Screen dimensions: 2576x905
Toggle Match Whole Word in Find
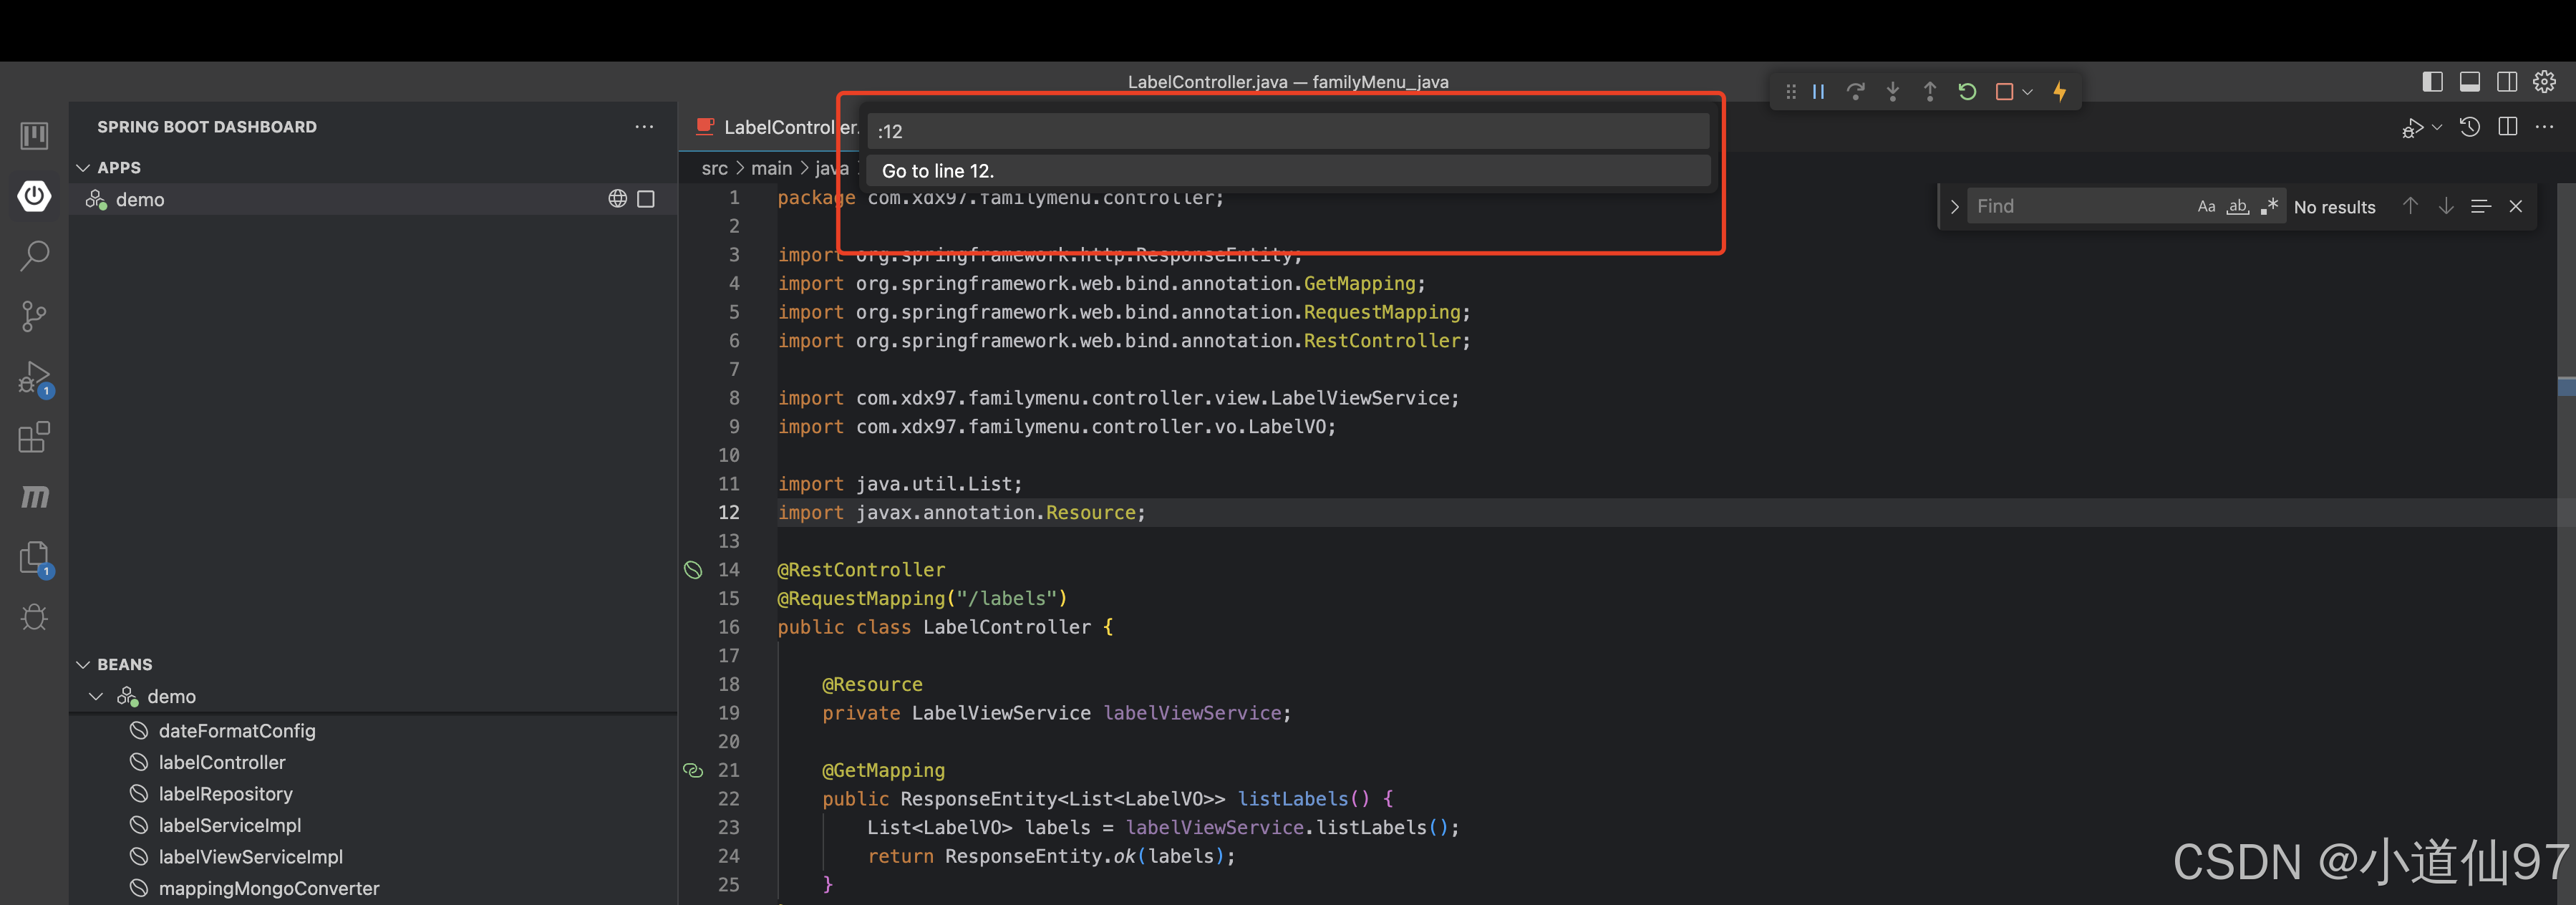2238,207
